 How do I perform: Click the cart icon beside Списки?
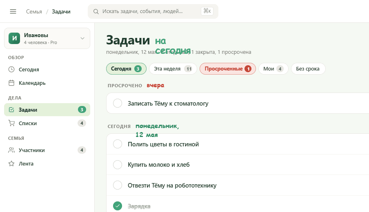(11, 123)
